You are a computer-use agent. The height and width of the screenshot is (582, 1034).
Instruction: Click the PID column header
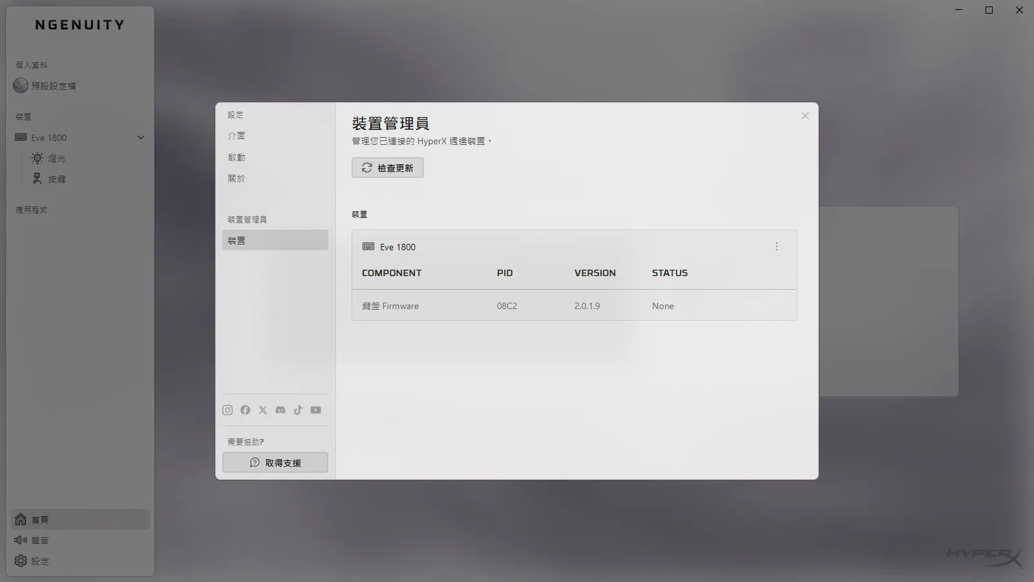[x=505, y=273]
